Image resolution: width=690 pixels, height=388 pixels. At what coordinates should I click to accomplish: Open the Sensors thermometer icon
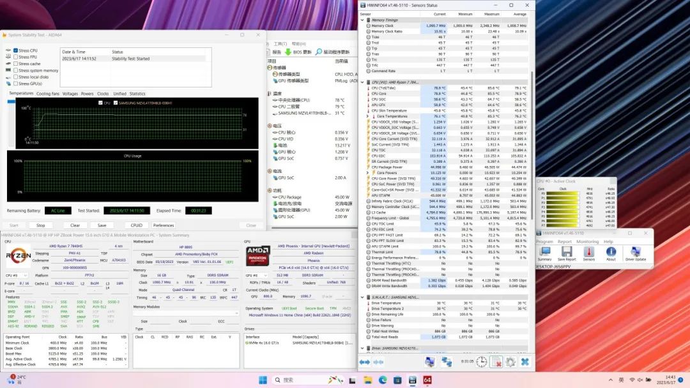pyautogui.click(x=588, y=253)
